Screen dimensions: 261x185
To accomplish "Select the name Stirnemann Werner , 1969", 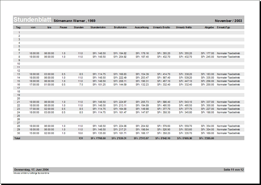I will coord(75,21).
